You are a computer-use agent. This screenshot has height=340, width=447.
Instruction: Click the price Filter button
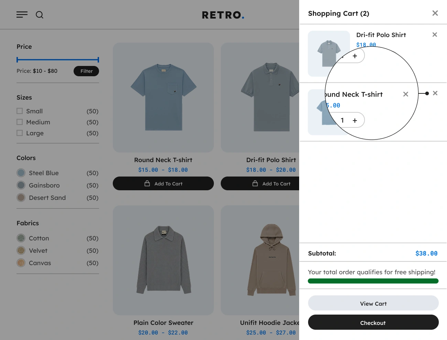pyautogui.click(x=86, y=71)
